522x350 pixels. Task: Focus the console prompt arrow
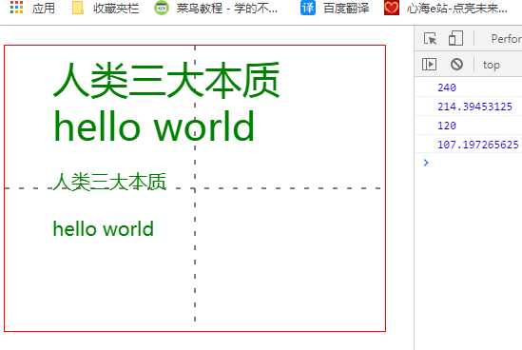tap(426, 163)
